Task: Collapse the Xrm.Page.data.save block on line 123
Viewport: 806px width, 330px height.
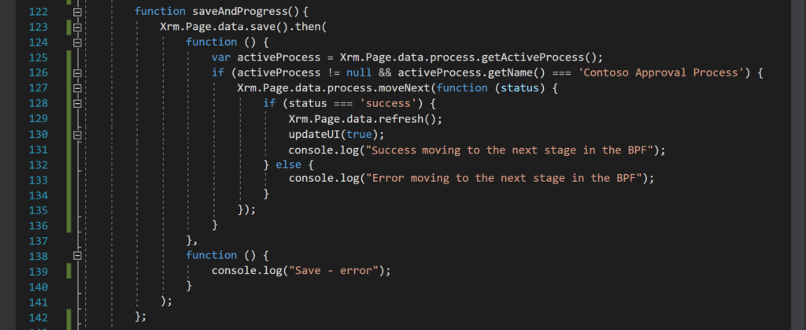Action: (77, 27)
